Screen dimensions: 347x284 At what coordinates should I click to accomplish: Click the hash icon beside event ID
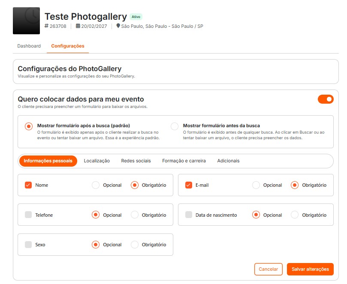[x=47, y=26]
